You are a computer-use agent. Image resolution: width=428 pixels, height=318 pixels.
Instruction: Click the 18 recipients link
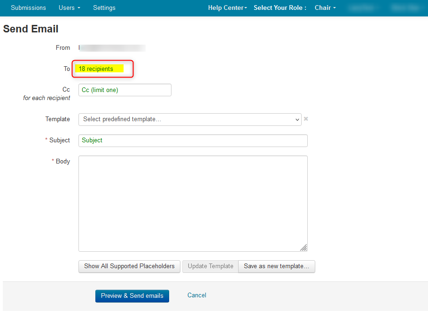pos(96,69)
